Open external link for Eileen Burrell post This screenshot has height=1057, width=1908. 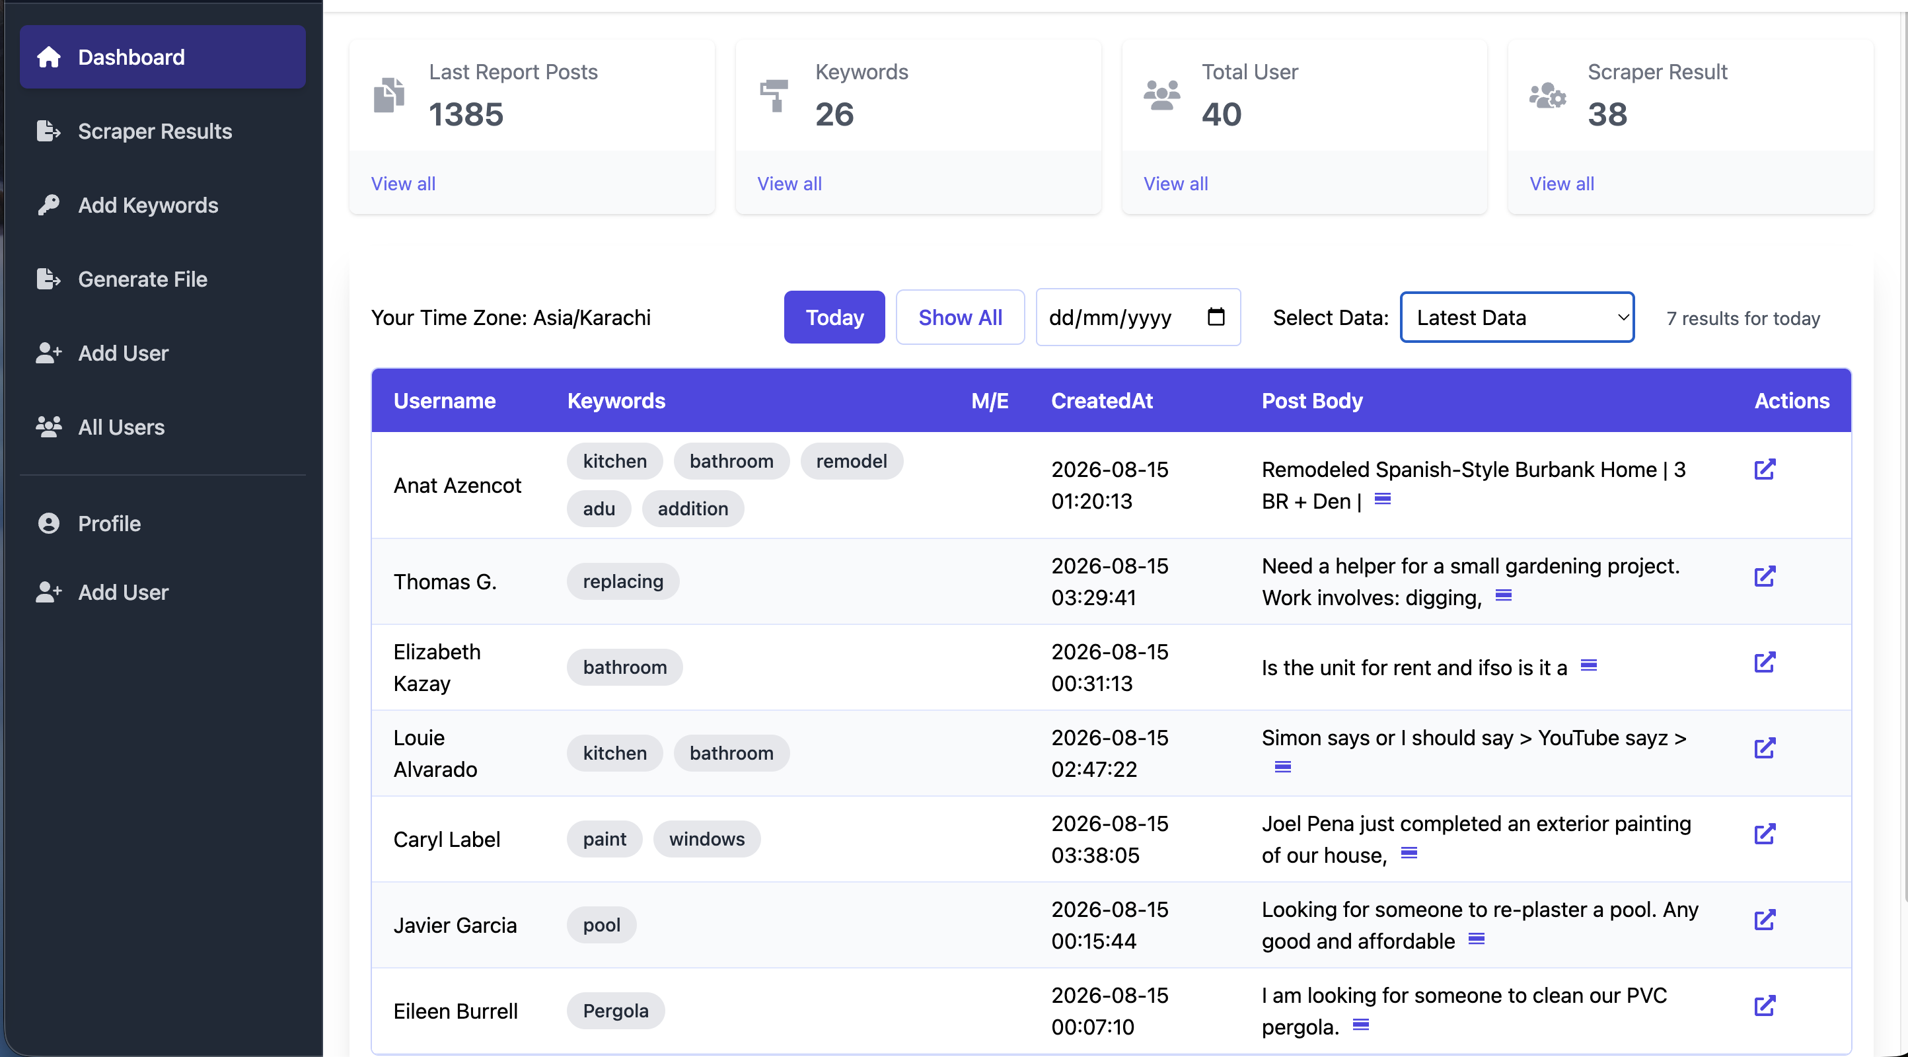1765,1005
